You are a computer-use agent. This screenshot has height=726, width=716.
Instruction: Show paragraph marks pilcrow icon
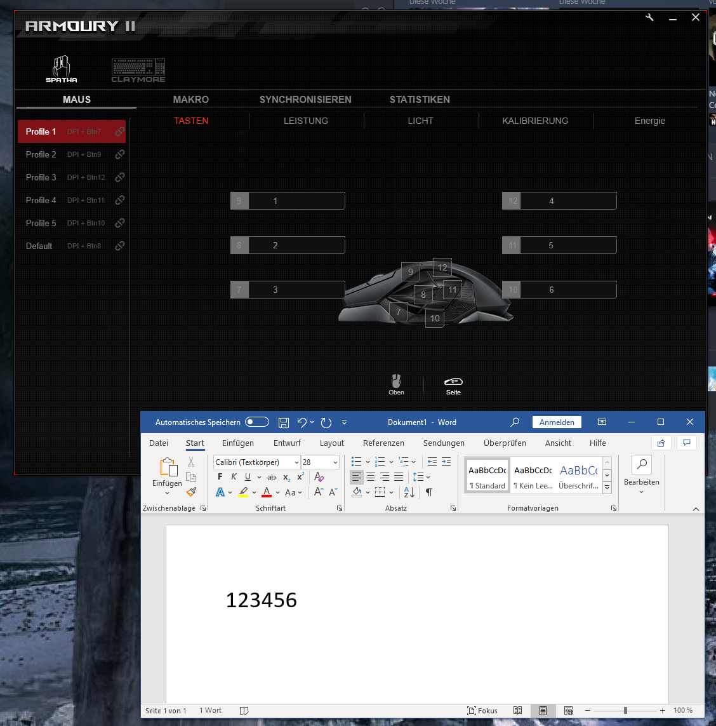pyautogui.click(x=428, y=492)
